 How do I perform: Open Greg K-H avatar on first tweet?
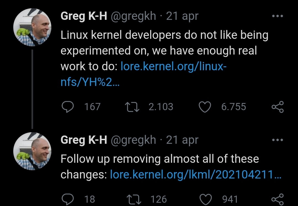coord(32,27)
